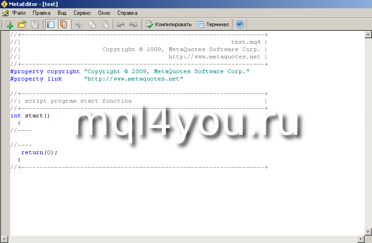The image size is (372, 243).
Task: Click the 'int start()' code line
Action: [x=30, y=116]
